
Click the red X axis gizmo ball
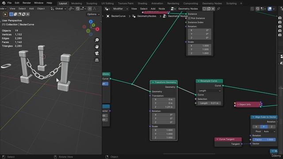pyautogui.click(x=97, y=29)
